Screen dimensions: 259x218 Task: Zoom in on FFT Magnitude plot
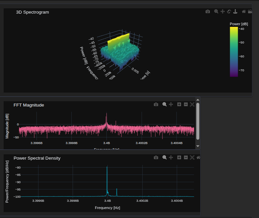(179, 105)
